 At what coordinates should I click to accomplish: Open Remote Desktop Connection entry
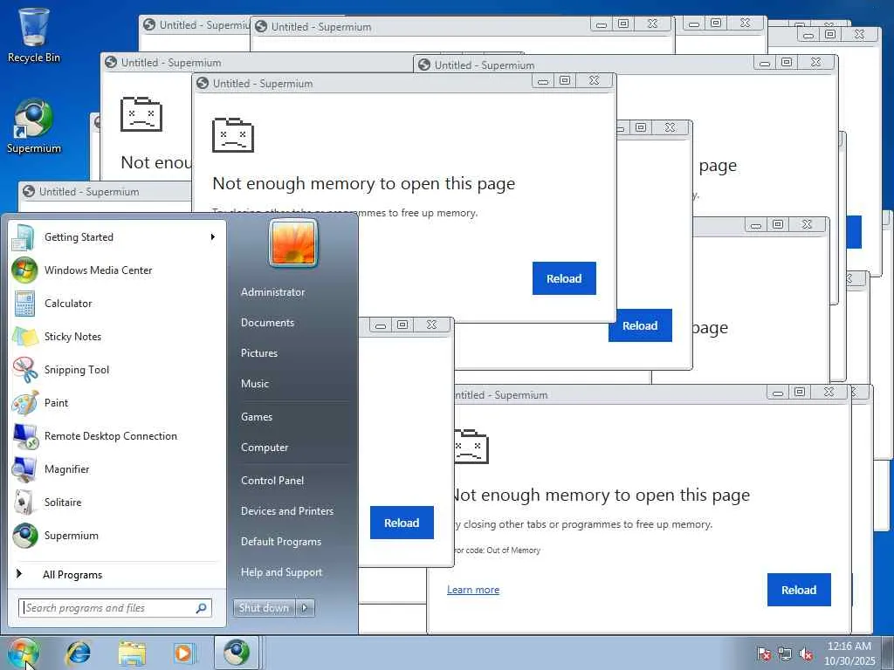click(117, 436)
